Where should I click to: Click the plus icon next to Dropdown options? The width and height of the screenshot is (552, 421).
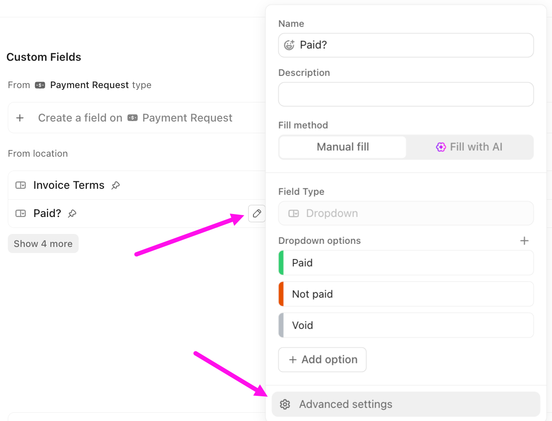pos(525,240)
